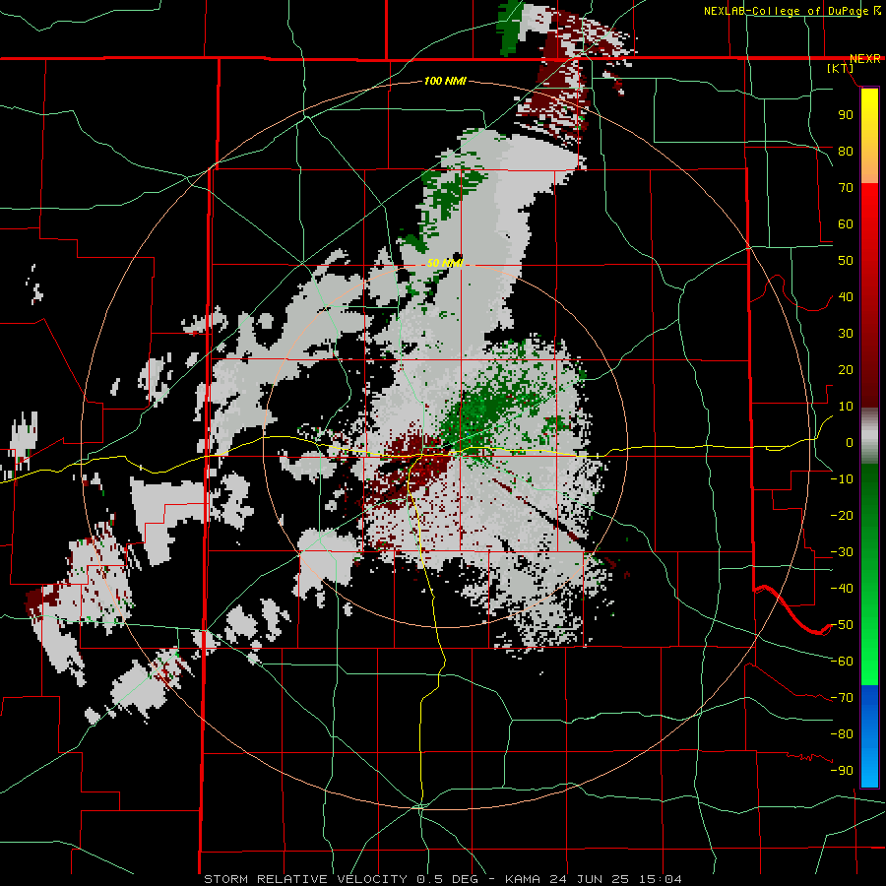The image size is (886, 886).
Task: Click the -70 value on the velocity scale
Action: point(842,698)
